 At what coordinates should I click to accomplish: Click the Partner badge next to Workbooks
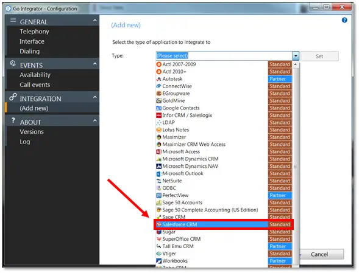[x=280, y=261]
